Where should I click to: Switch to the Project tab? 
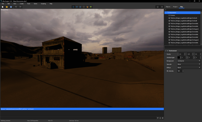(175, 7)
